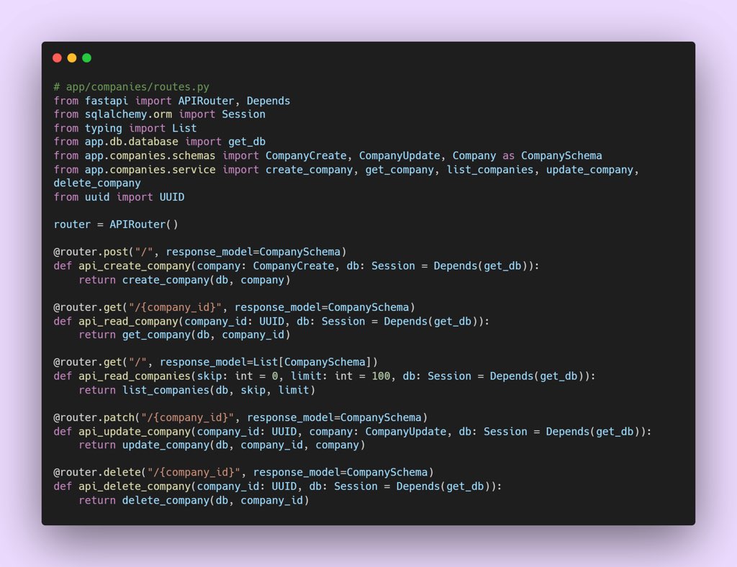Click "Company as CompanySchema" in the schemas import
Viewport: 737px width, 567px height.
click(527, 156)
